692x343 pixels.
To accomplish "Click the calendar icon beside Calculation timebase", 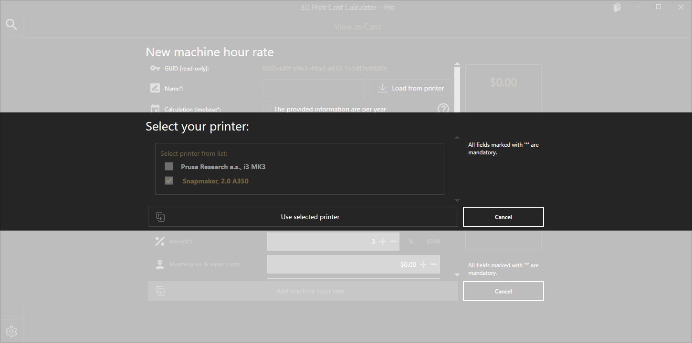I will point(155,109).
